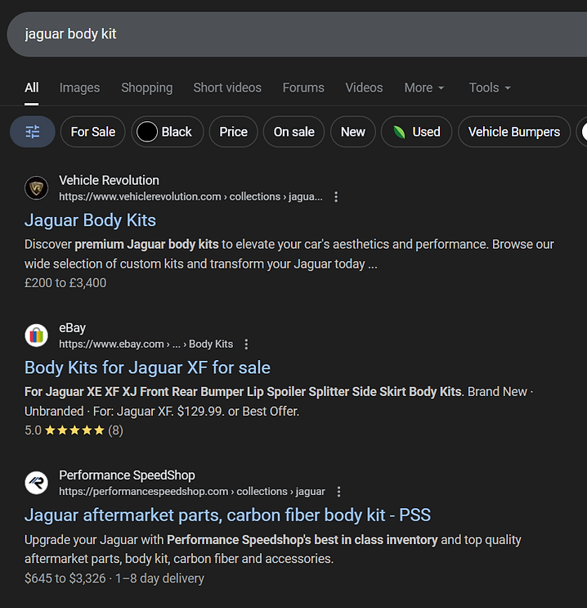This screenshot has height=608, width=587.
Task: Toggle the For Sale filter chip
Action: (93, 132)
